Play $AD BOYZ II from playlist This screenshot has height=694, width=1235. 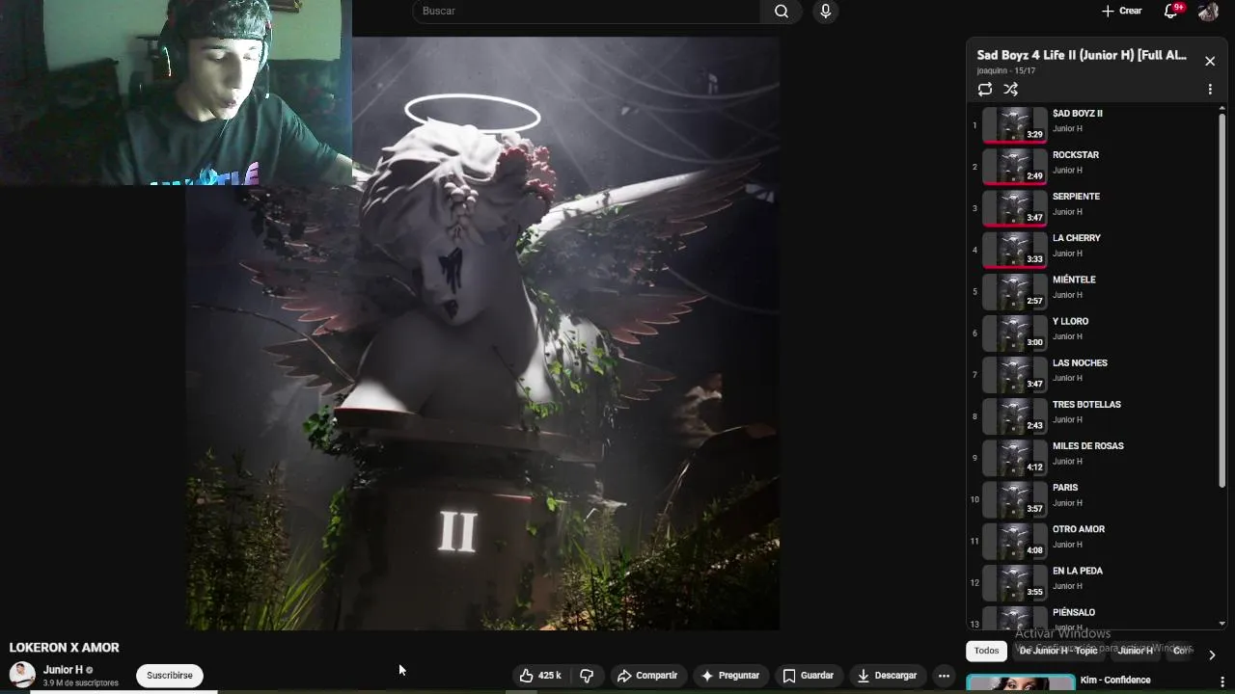(1092, 124)
